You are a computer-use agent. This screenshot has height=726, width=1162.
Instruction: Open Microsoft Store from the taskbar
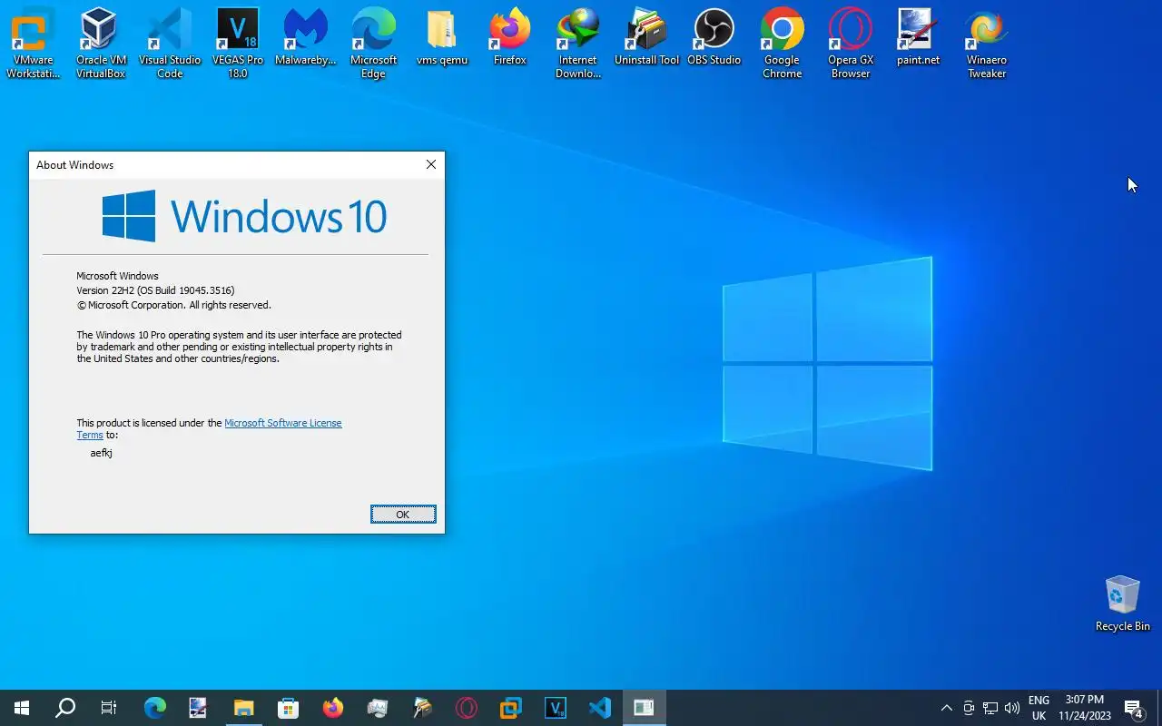(x=288, y=708)
